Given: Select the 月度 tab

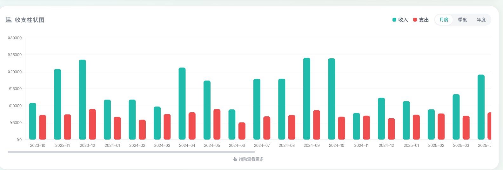Looking at the screenshot, I should tap(444, 20).
